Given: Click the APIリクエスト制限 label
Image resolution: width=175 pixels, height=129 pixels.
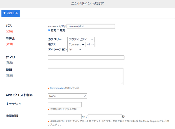Looking at the screenshot, I should click(19, 95).
